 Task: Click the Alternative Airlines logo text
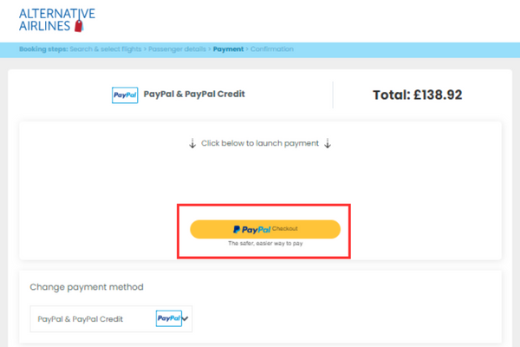57,20
